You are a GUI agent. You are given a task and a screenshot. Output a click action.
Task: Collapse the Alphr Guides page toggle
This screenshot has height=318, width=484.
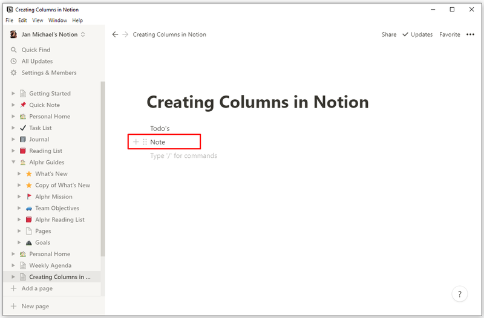[x=13, y=162]
